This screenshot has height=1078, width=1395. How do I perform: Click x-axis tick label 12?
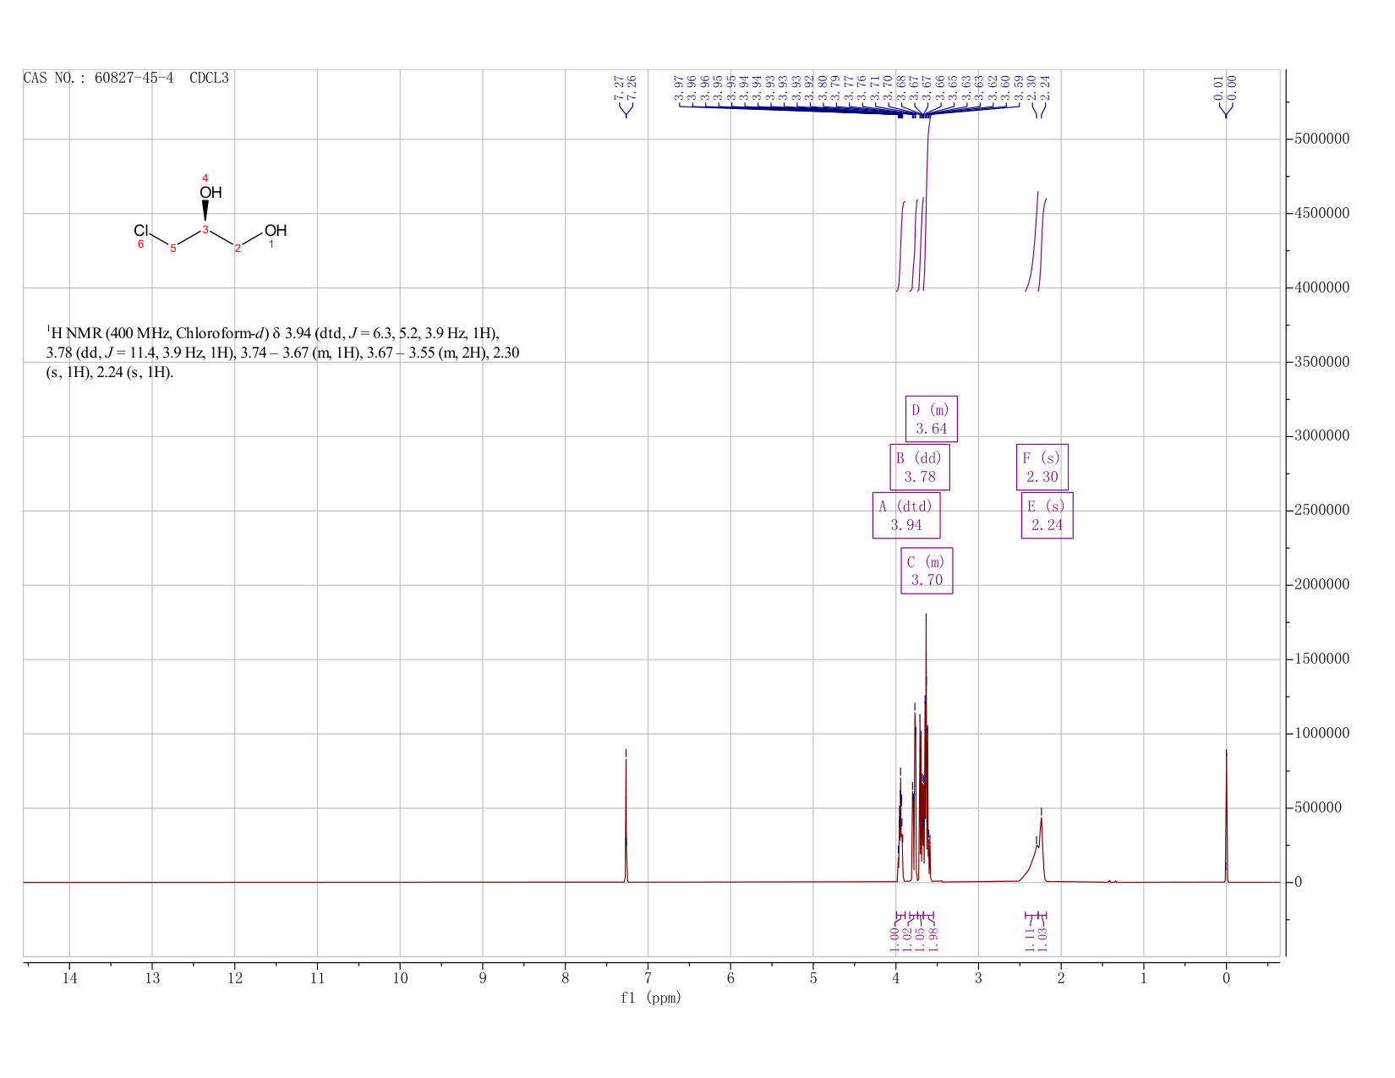tap(235, 977)
